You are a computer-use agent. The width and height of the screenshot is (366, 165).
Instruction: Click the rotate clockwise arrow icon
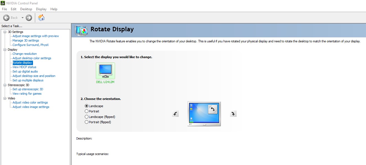point(233,114)
